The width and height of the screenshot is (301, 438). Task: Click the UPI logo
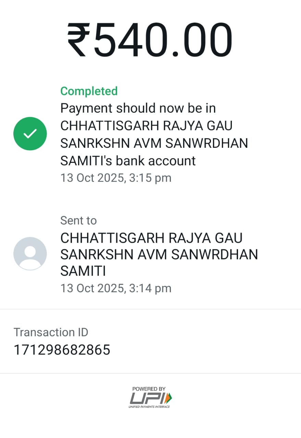(x=147, y=398)
